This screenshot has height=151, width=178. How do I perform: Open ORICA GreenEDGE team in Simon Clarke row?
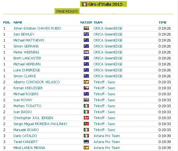pyautogui.click(x=108, y=76)
